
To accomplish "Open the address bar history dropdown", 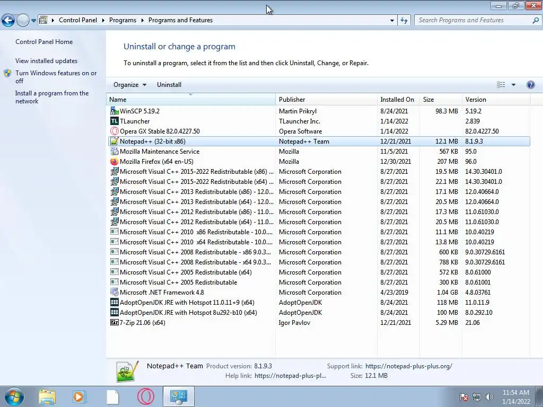I will pos(392,21).
